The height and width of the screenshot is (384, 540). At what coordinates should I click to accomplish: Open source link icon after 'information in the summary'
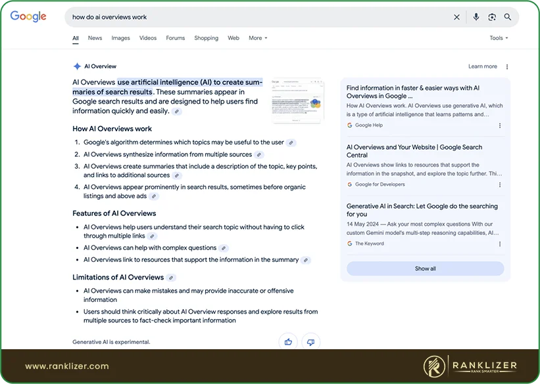click(x=305, y=260)
